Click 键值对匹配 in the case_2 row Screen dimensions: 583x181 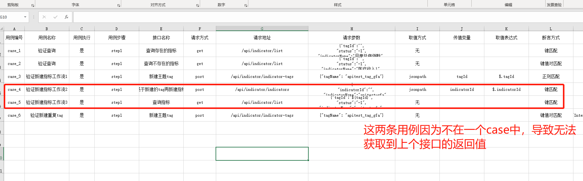tap(551, 63)
